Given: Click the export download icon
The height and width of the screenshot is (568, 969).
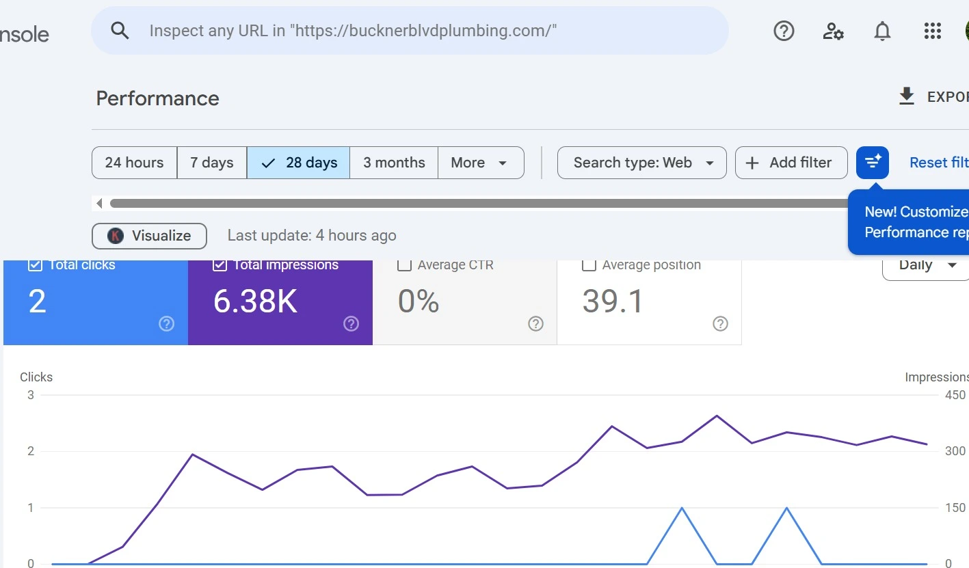Looking at the screenshot, I should pos(906,97).
